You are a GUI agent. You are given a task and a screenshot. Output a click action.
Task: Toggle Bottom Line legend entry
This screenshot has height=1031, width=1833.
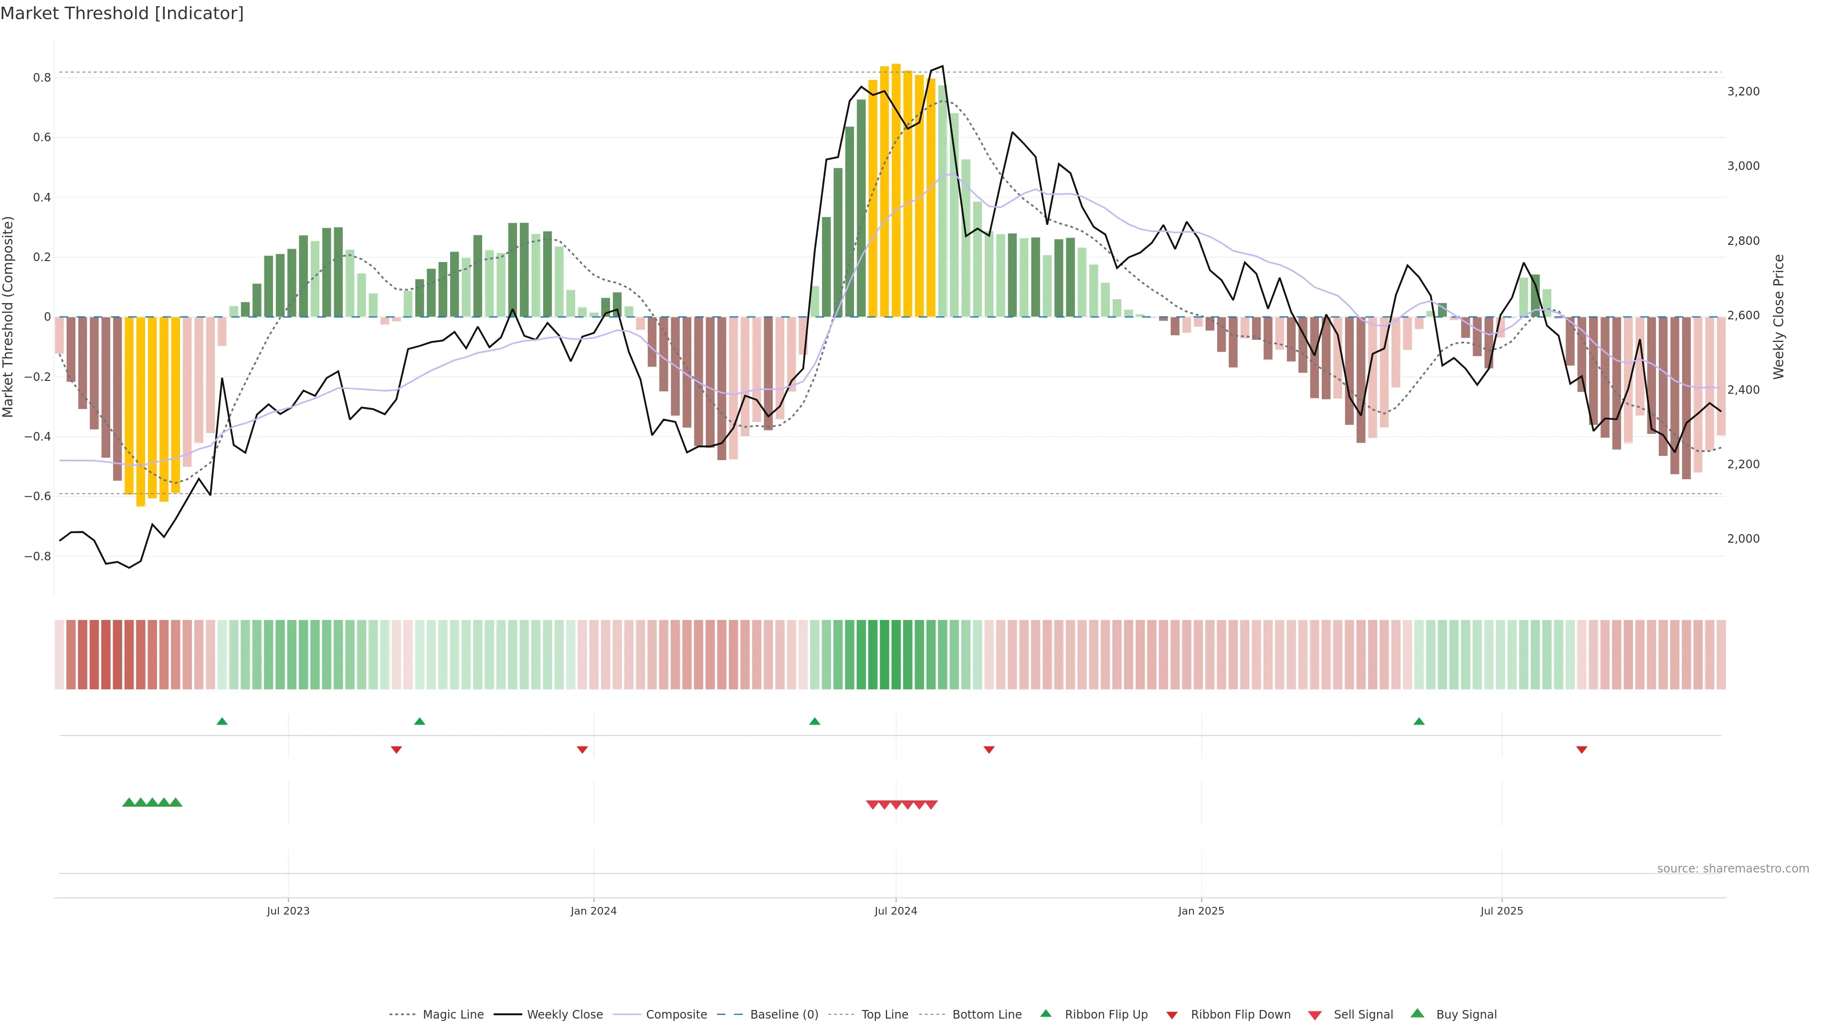pyautogui.click(x=986, y=1014)
